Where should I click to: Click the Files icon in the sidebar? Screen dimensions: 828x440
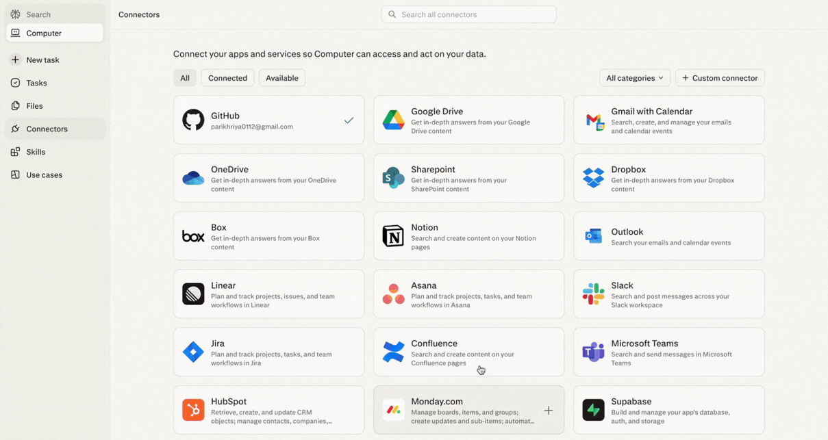tap(15, 106)
